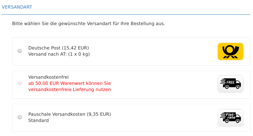This screenshot has height=136, width=253.
Task: Click the word 'Bestellung' in the instruction
Action: [142, 24]
